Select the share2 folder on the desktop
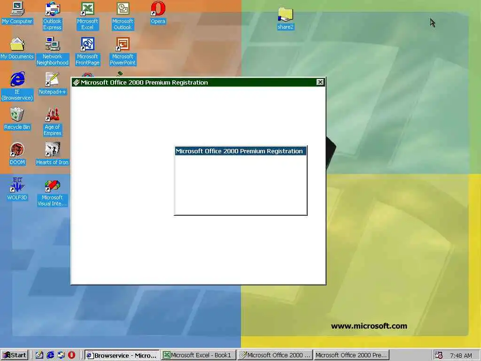Image resolution: width=481 pixels, height=361 pixels. pyautogui.click(x=285, y=19)
